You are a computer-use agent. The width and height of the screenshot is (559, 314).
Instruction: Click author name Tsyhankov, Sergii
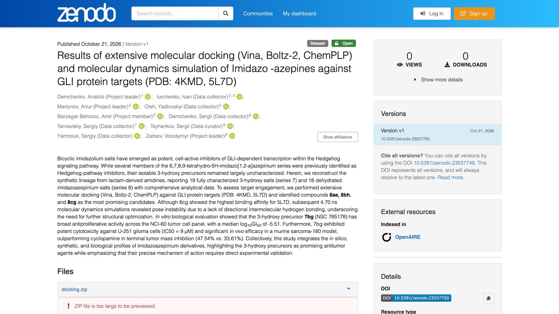click(x=186, y=126)
